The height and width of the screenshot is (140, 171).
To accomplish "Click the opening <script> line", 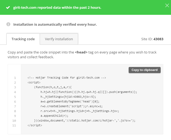I will [34, 82].
